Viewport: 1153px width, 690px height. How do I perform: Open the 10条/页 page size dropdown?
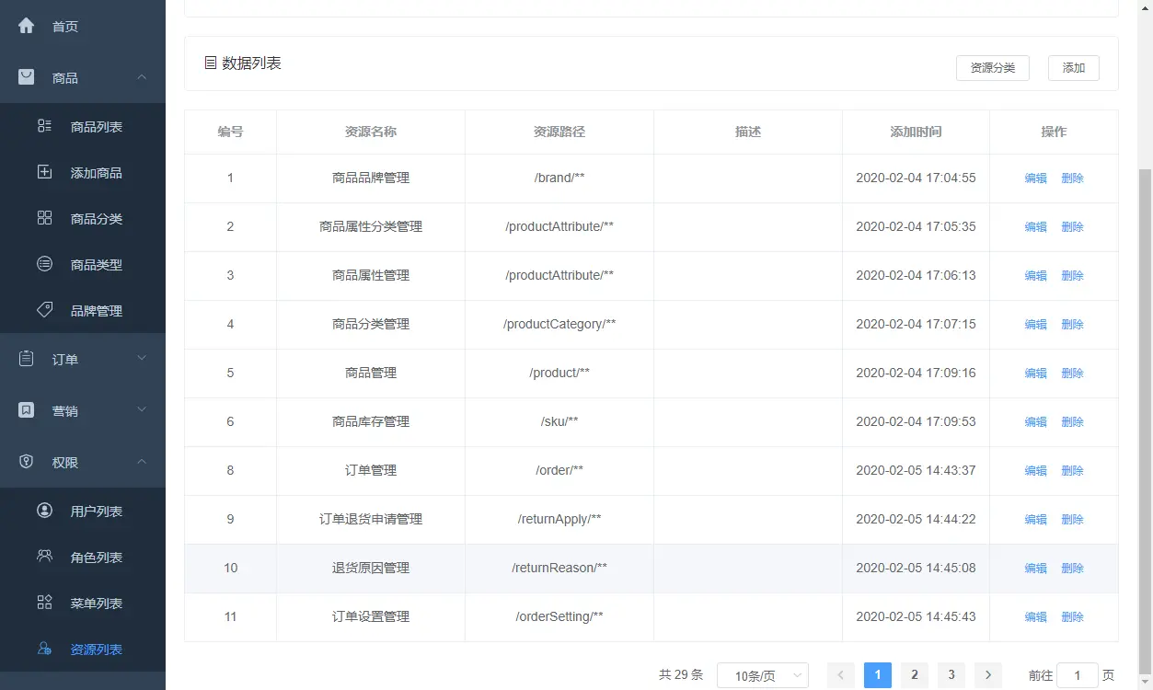pyautogui.click(x=763, y=675)
